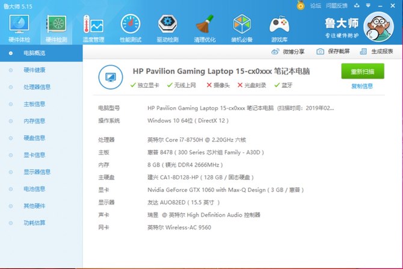Image resolution: width=403 pixels, height=269 pixels.
Task: Open the 硬件体检 hardware checkup icon
Action: point(19,28)
